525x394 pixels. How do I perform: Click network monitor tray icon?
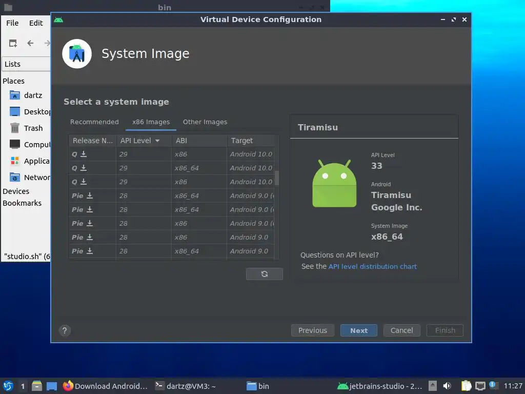click(480, 386)
